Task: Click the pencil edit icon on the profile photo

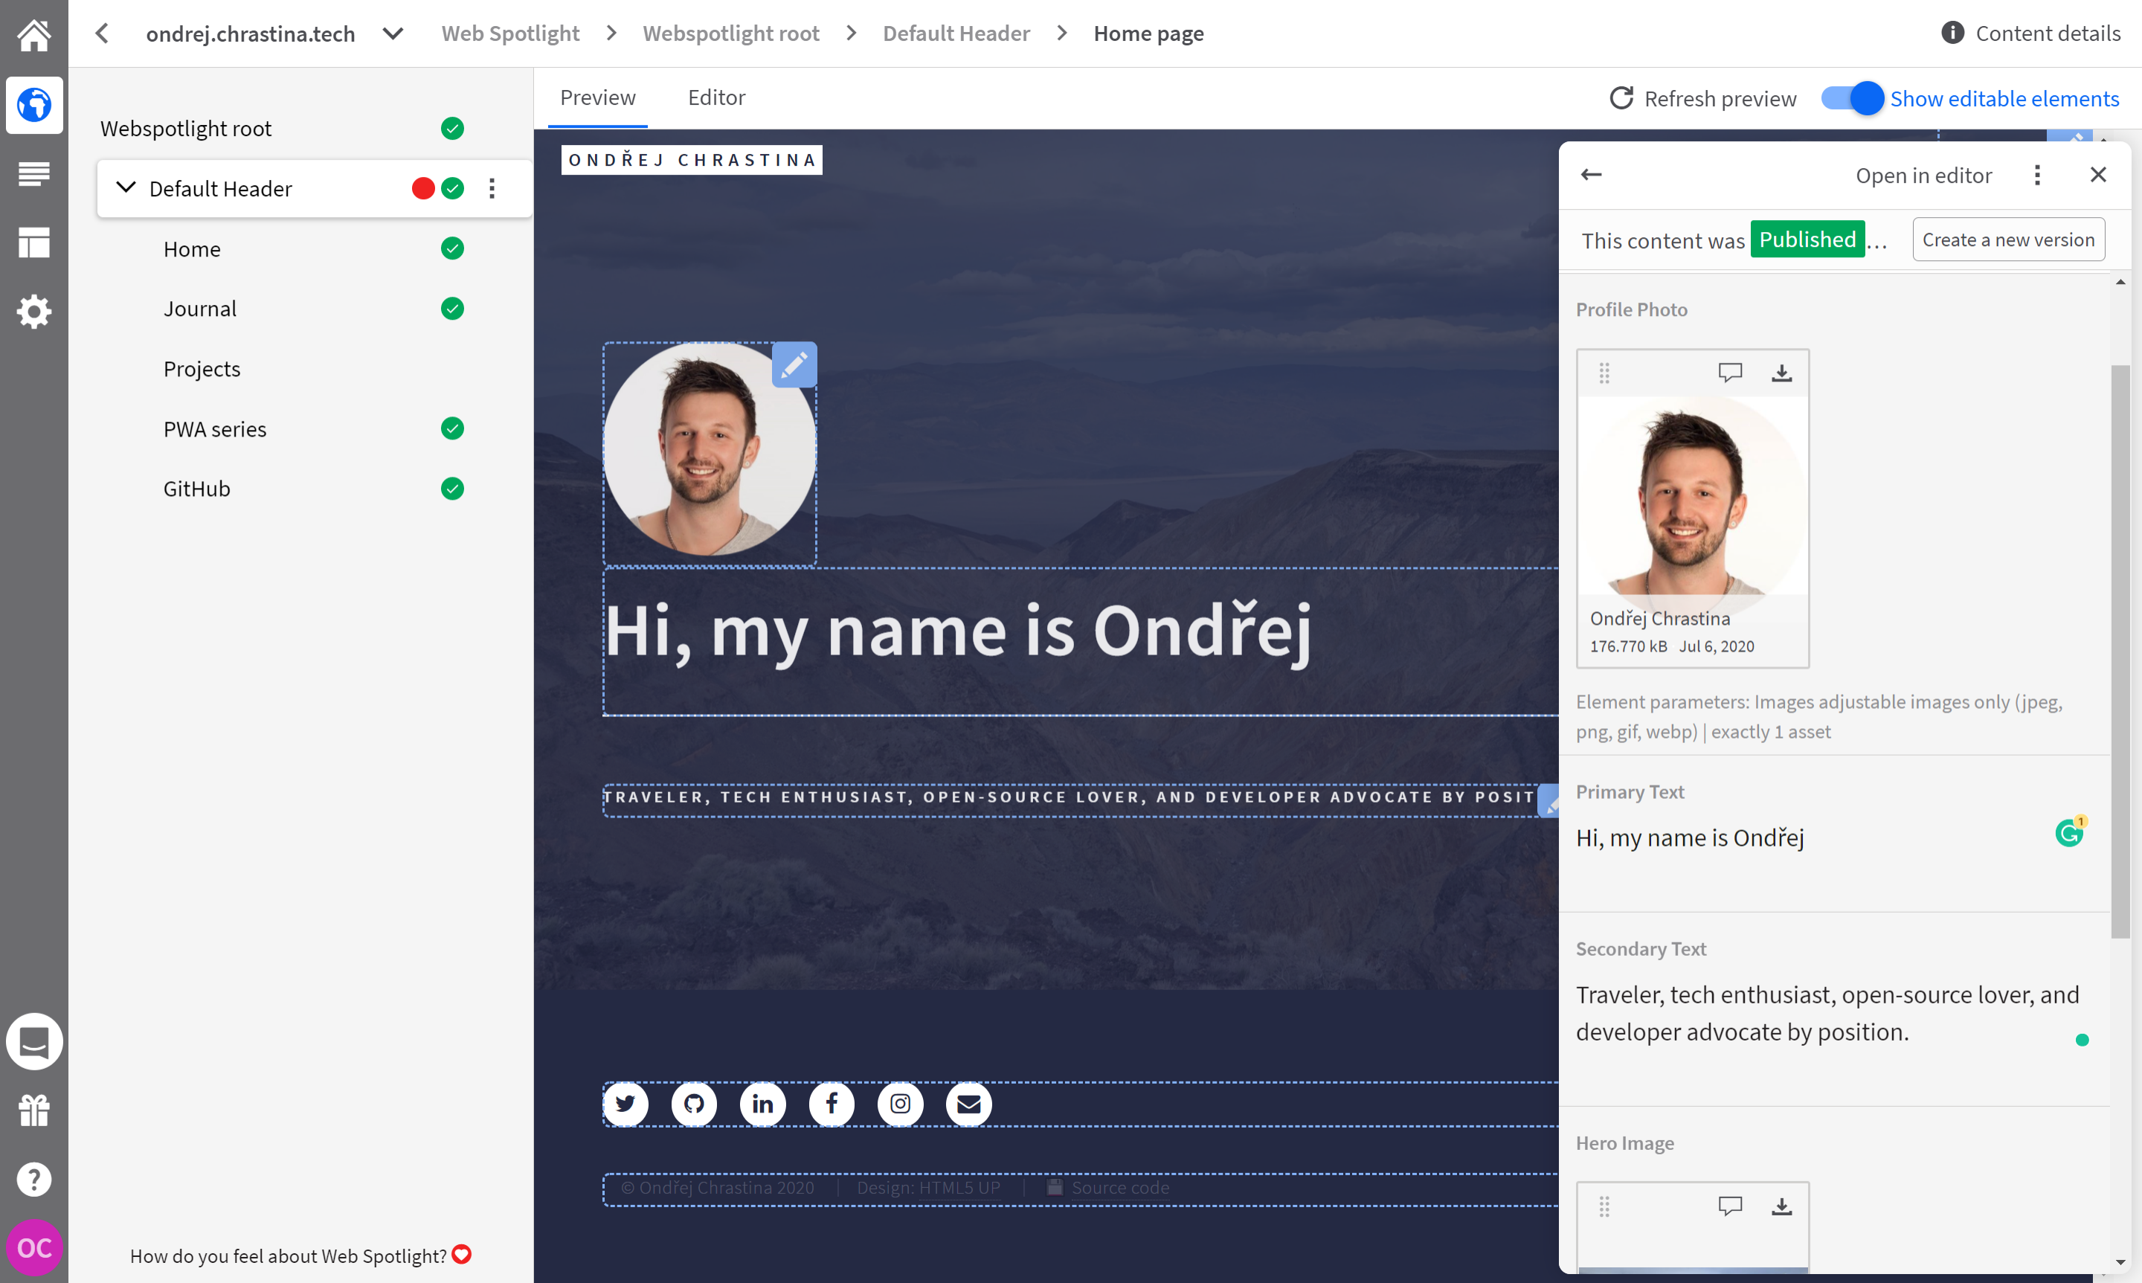Action: (794, 365)
